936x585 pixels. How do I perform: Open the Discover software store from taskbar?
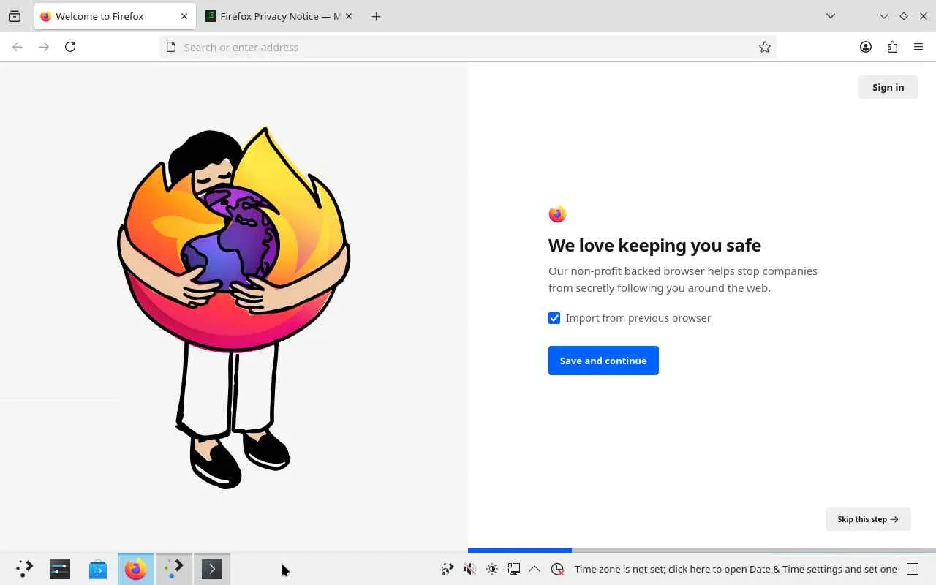point(98,569)
